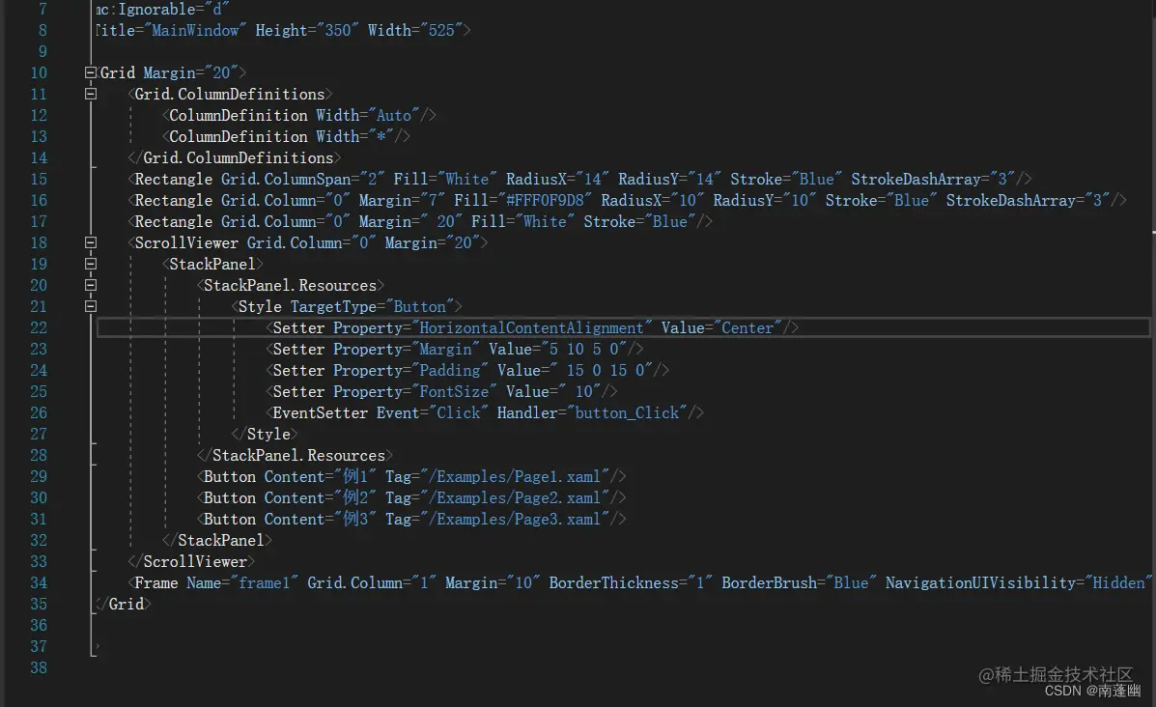Select line number 15 in the gutter
Screen dimensions: 1156x707
pos(39,179)
